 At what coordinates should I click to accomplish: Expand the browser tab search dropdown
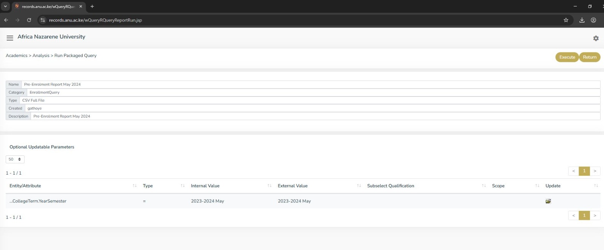pyautogui.click(x=5, y=6)
